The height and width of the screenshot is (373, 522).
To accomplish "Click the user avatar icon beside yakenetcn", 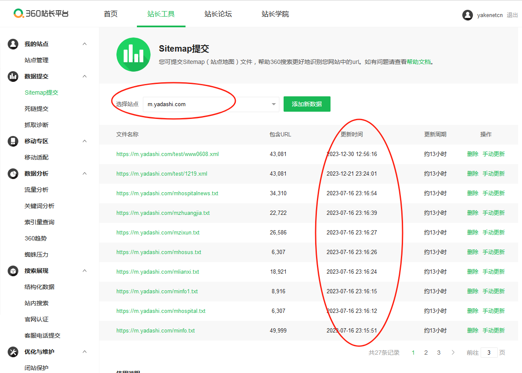I will click(467, 15).
